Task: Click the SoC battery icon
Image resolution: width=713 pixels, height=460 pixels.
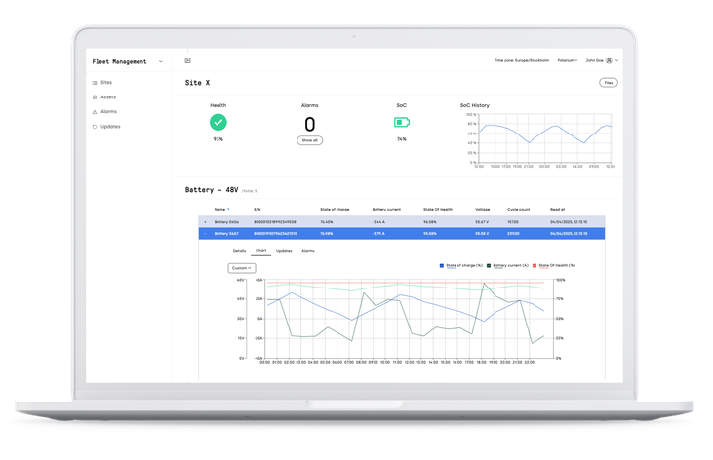Action: [x=401, y=122]
